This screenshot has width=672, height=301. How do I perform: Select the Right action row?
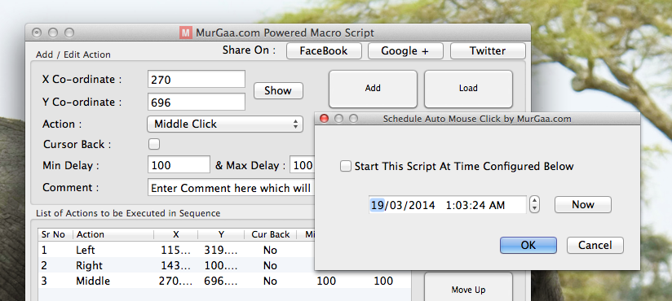[x=224, y=265]
